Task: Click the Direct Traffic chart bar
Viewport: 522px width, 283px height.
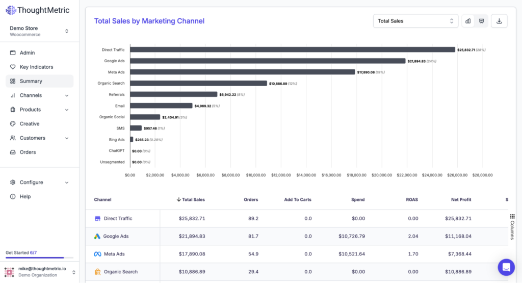Action: [292, 49]
